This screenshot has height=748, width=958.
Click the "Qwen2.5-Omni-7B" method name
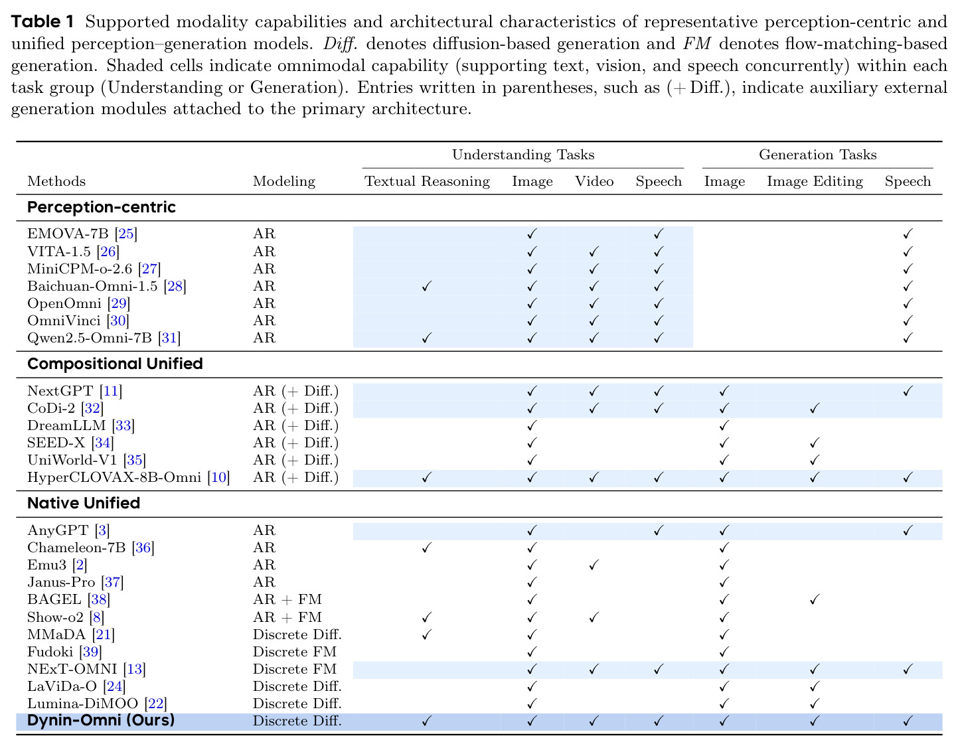click(90, 338)
